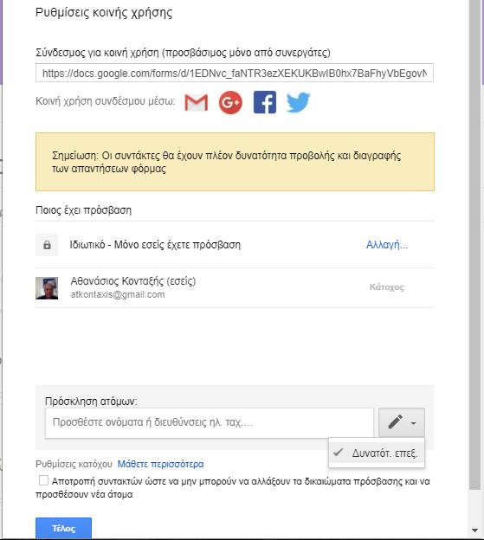Click the blue Τέλος button

pyautogui.click(x=64, y=528)
